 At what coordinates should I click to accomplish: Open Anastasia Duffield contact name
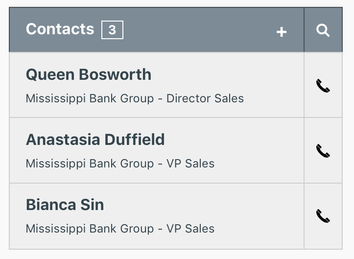click(x=95, y=140)
